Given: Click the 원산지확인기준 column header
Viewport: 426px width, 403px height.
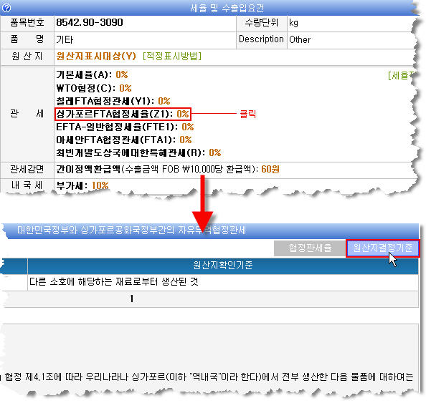Looking at the screenshot, I should pos(223,265).
